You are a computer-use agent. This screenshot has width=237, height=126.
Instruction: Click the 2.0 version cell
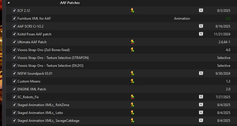point(228,89)
